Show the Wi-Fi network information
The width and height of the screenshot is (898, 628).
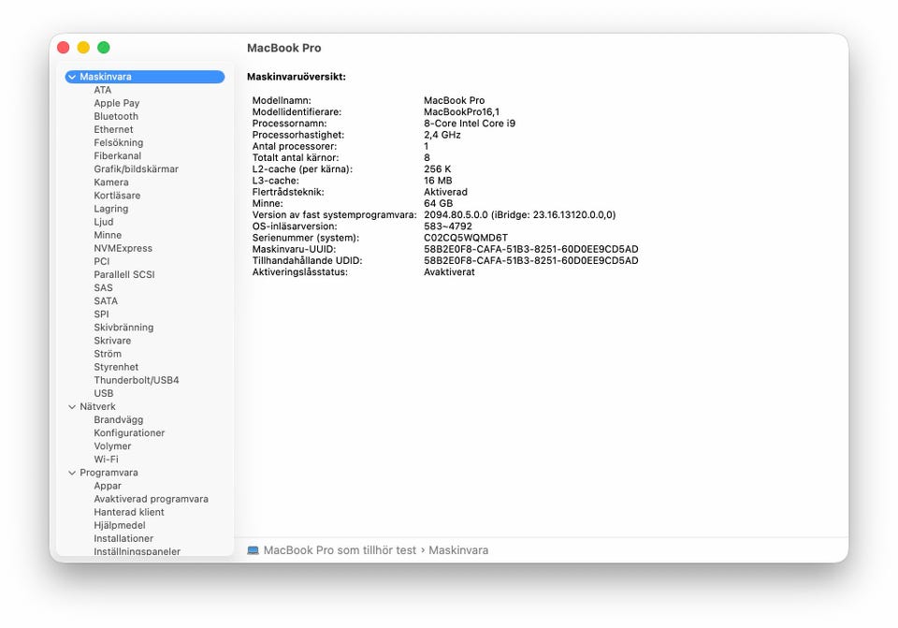106,460
